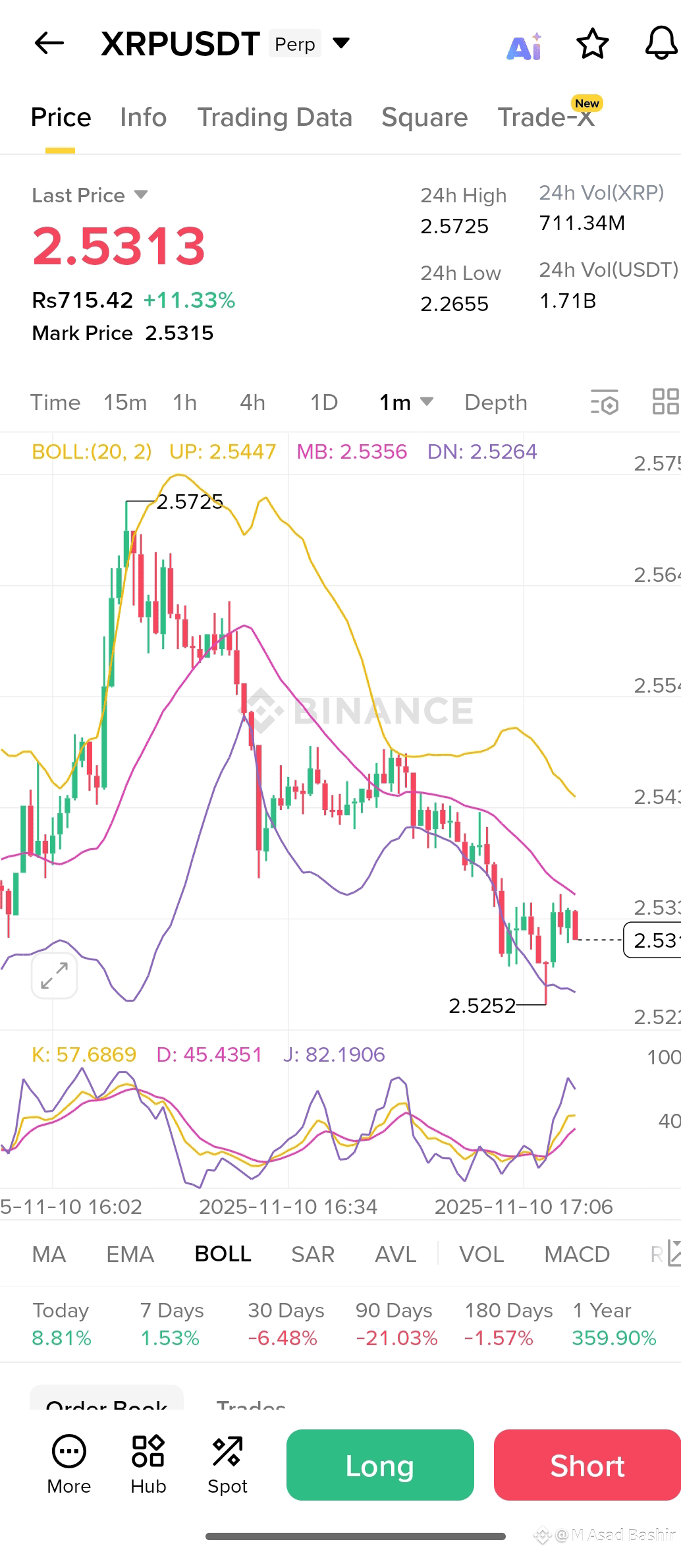Switch to Spot trading icon
The height and width of the screenshot is (1552, 681).
point(227,1465)
